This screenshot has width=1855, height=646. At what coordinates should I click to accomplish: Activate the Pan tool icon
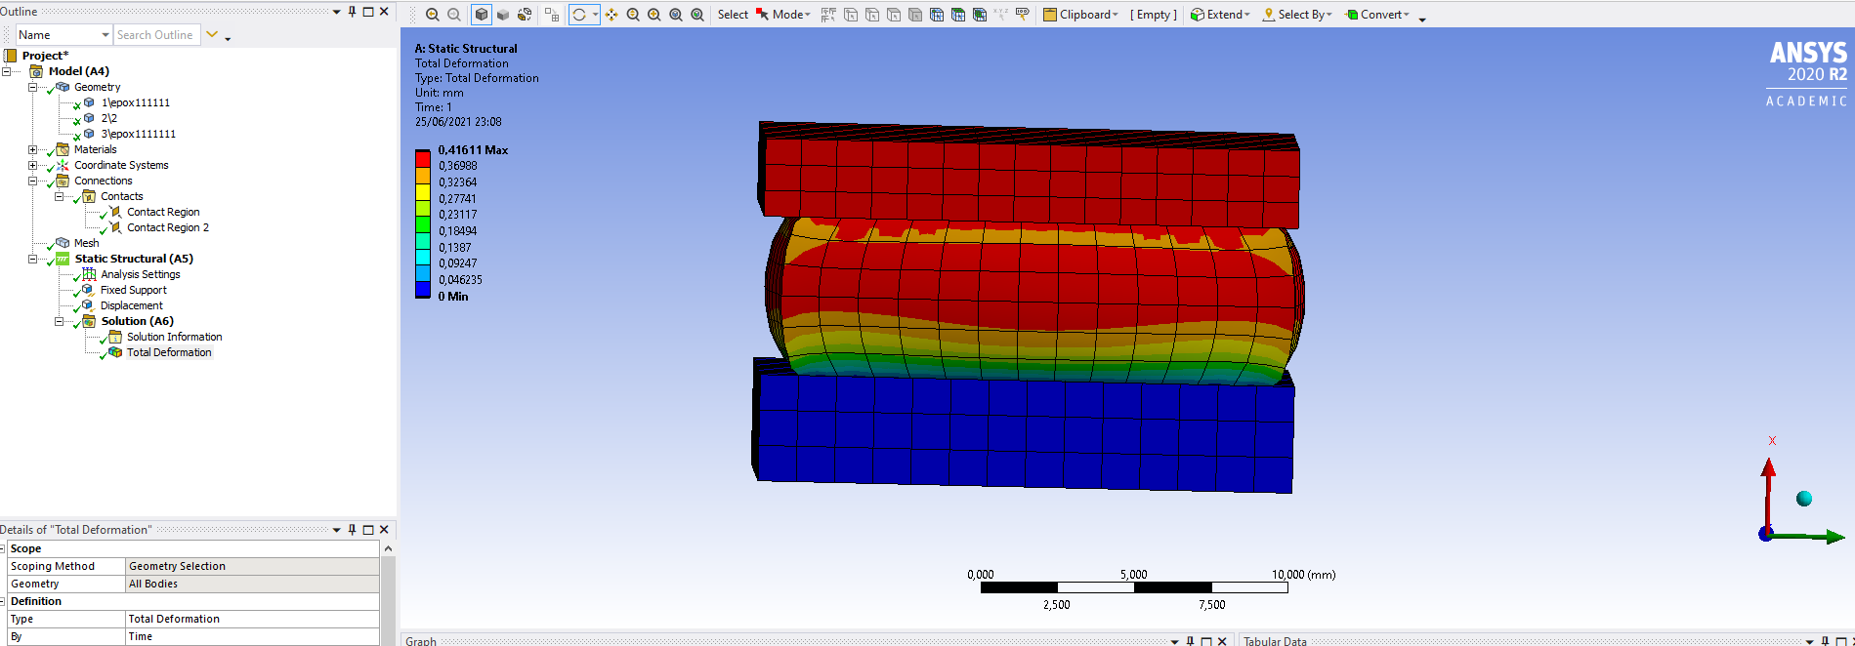pos(611,15)
